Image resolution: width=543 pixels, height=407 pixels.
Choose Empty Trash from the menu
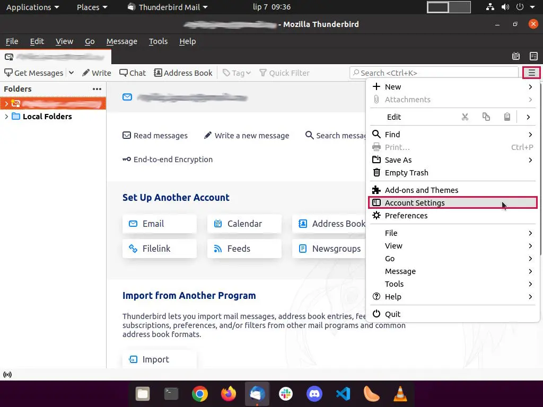coord(453,173)
